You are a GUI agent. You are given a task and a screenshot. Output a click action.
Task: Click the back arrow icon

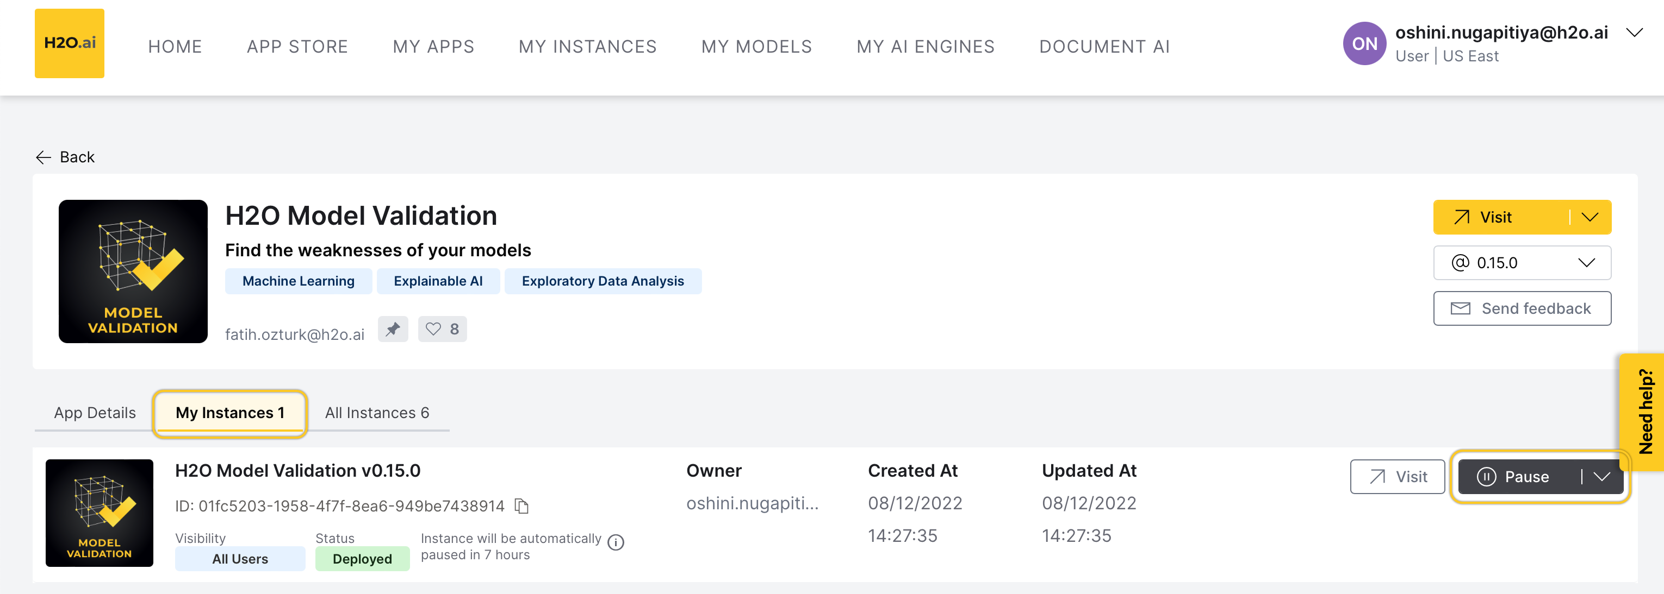[44, 157]
